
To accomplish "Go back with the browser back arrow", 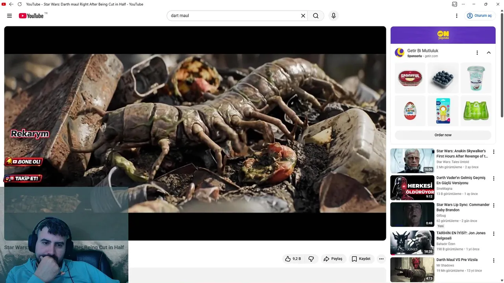I will [11, 4].
